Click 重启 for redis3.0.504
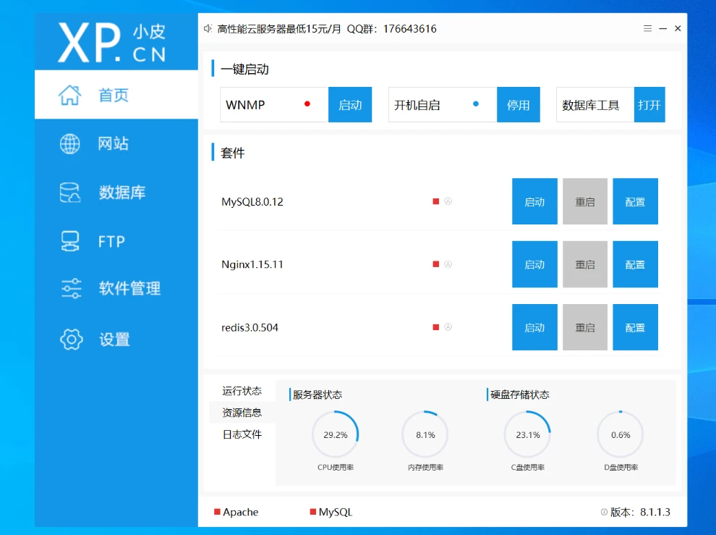The width and height of the screenshot is (716, 535). click(585, 327)
